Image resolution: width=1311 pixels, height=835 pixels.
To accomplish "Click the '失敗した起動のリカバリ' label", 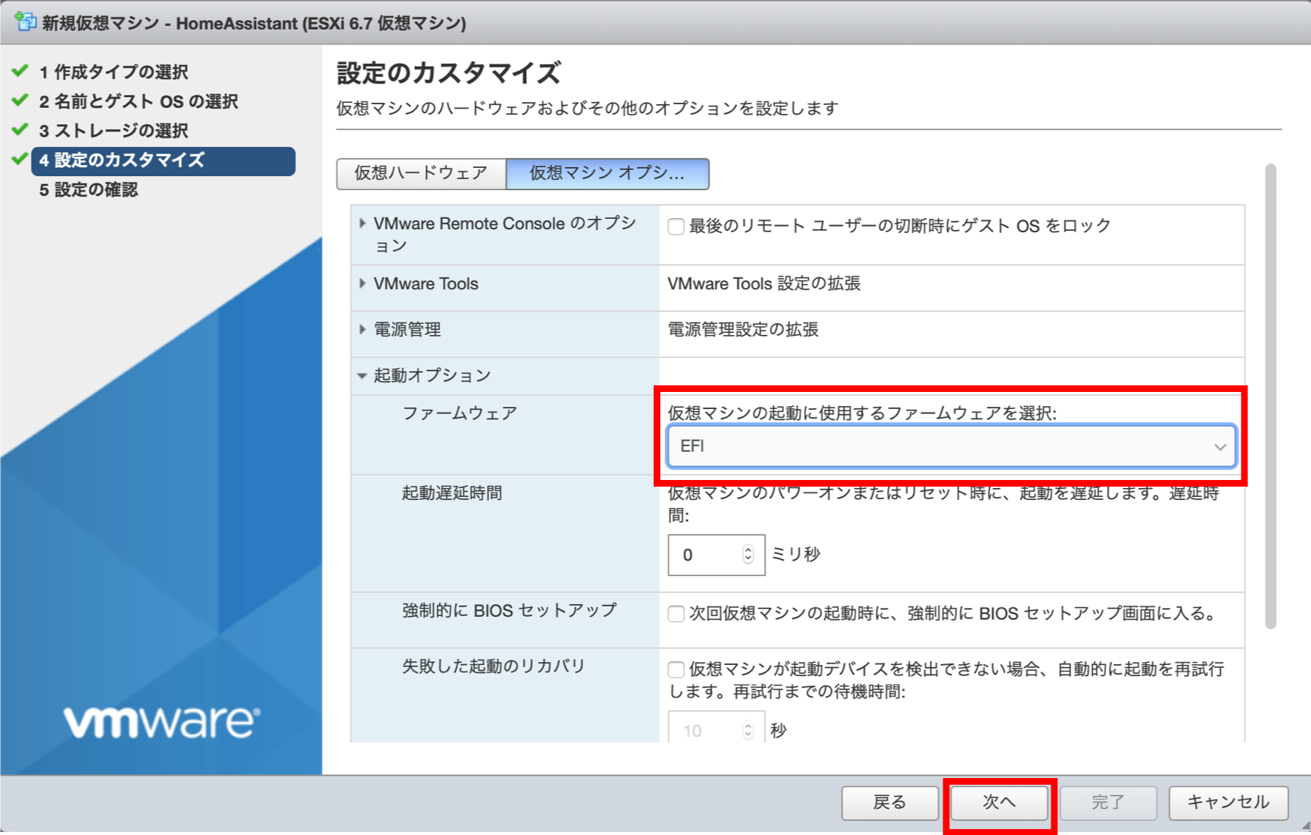I will pyautogui.click(x=493, y=666).
